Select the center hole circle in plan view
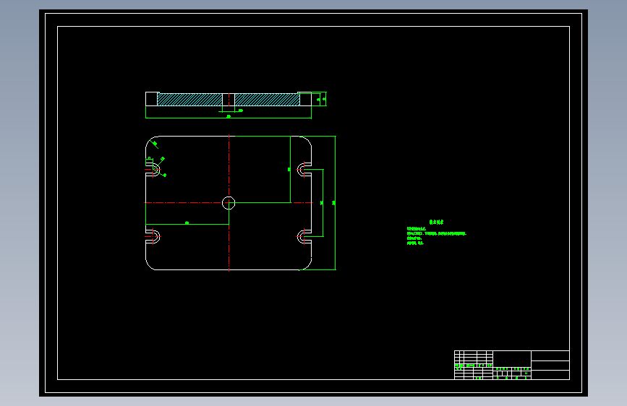The image size is (627, 406). point(229,203)
